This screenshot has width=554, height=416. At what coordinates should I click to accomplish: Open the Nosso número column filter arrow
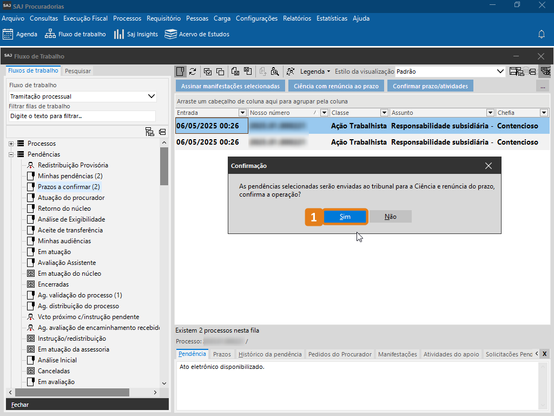point(324,113)
